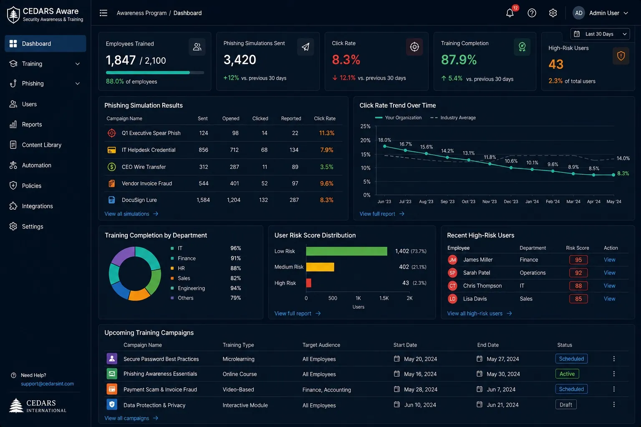Click the AD user avatar
Image resolution: width=641 pixels, height=427 pixels.
click(x=578, y=13)
